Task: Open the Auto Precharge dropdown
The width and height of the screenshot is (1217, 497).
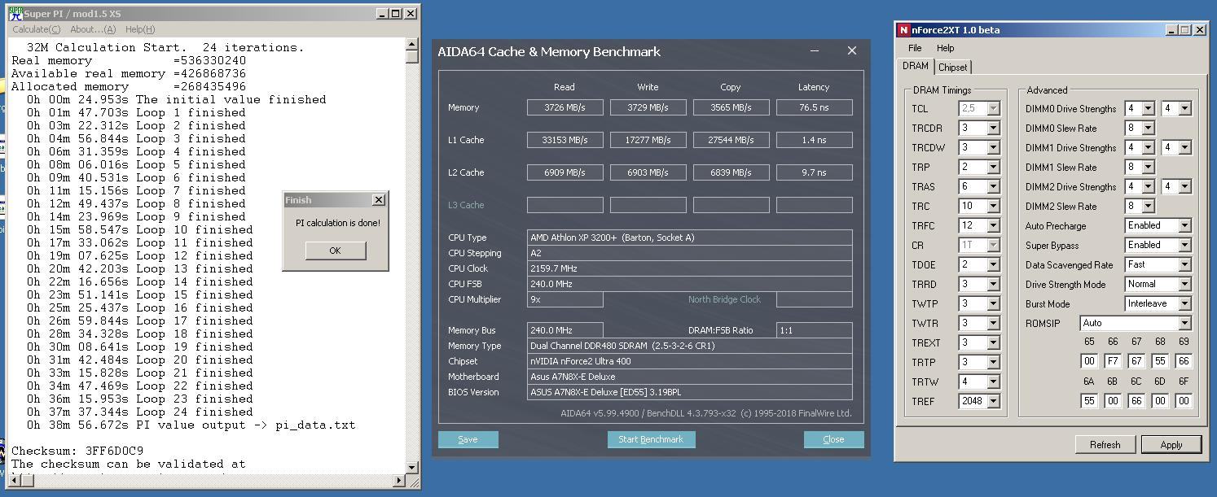Action: 1184,225
